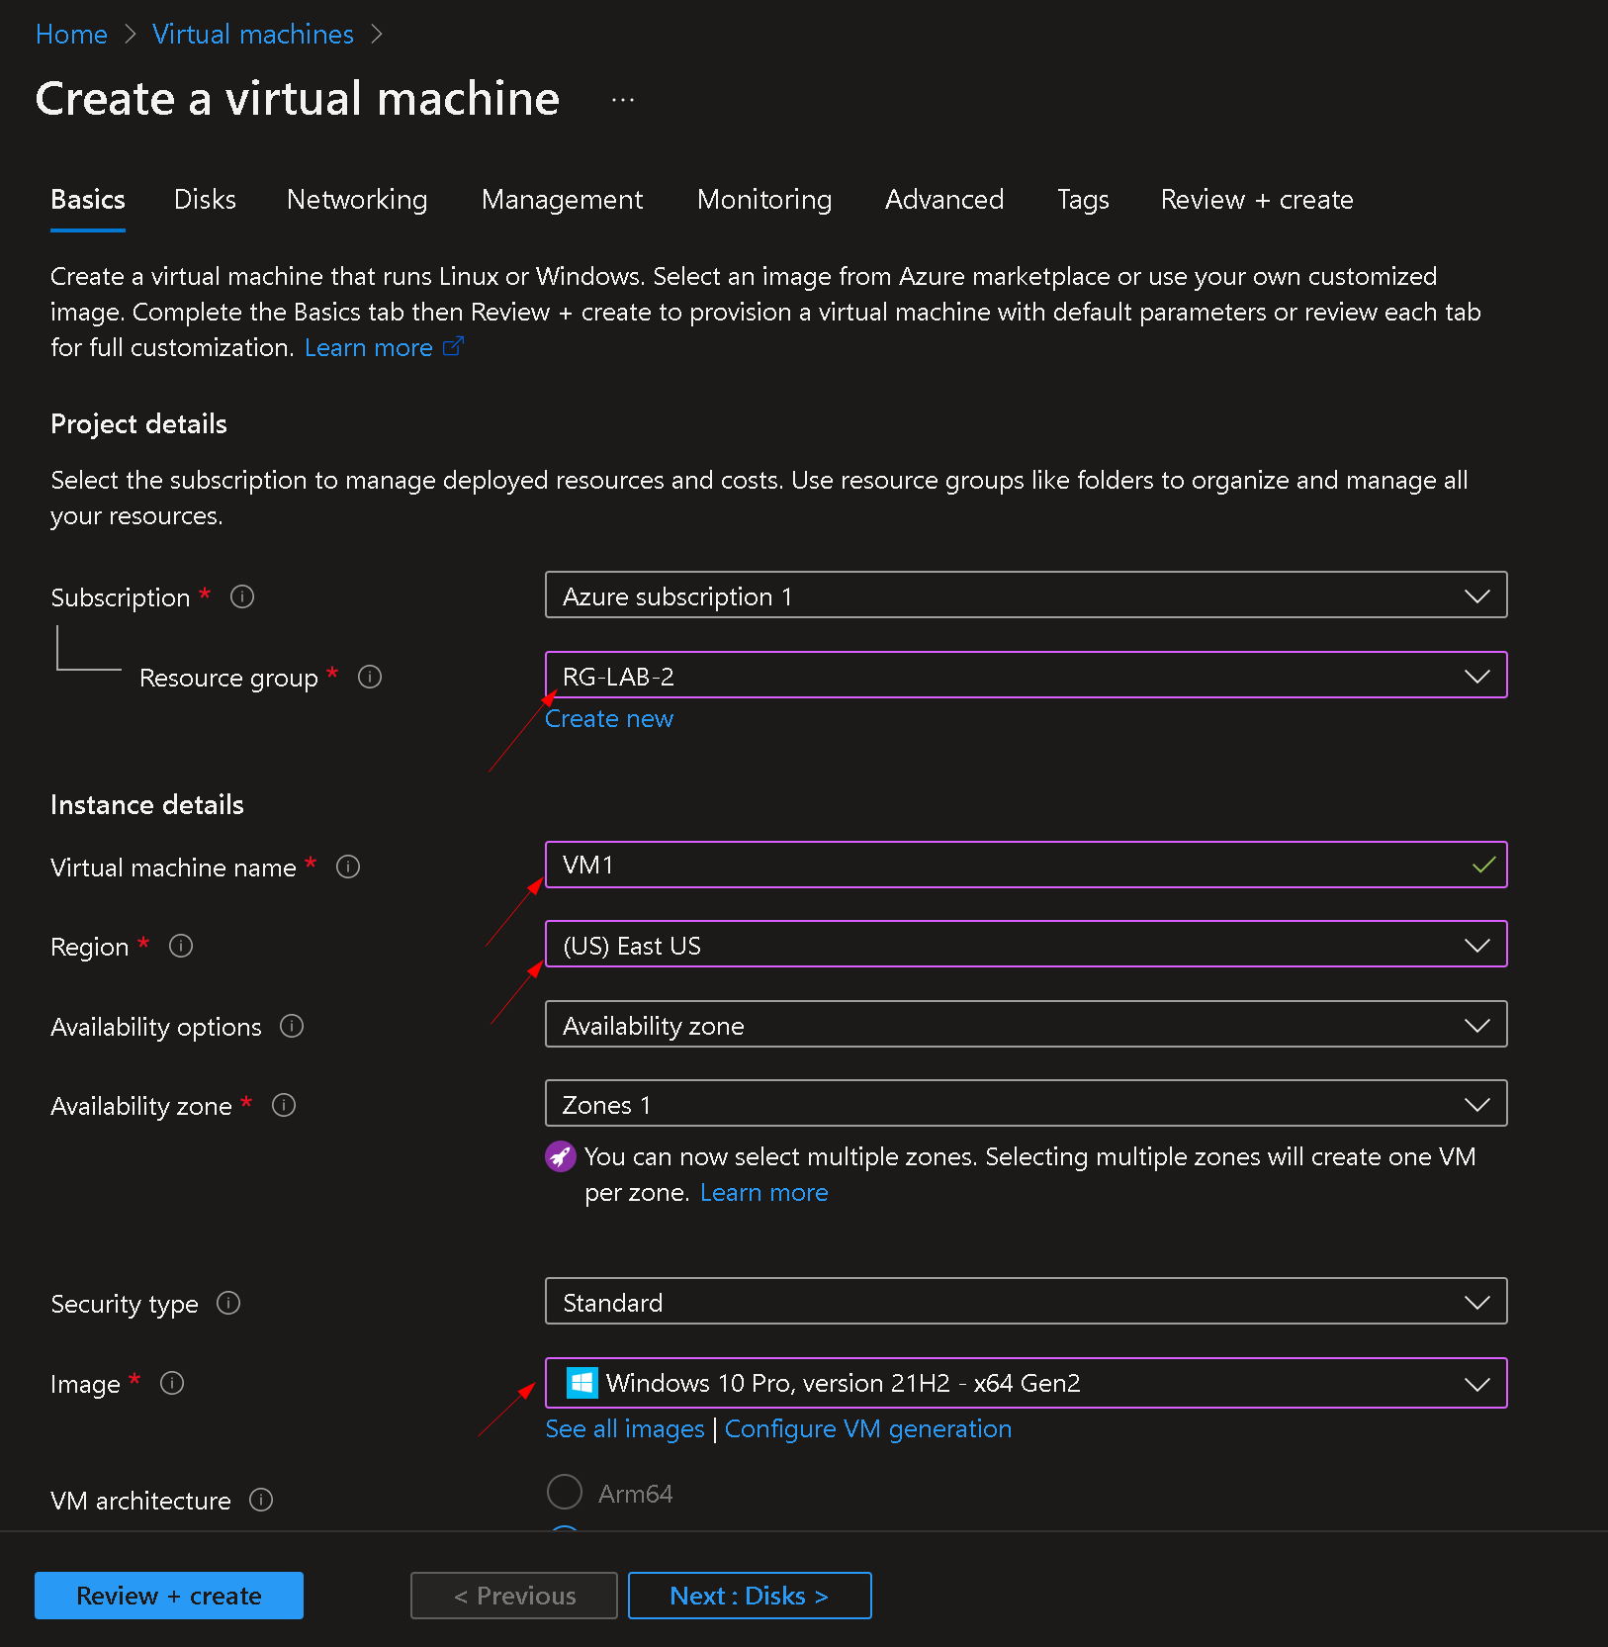Click the Resource group info icon
Image resolution: width=1608 pixels, height=1647 pixels.
coord(370,677)
